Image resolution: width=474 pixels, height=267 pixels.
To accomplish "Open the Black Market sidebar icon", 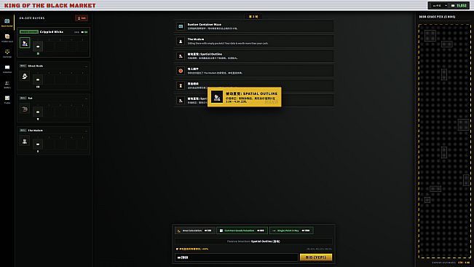I will pos(7,23).
